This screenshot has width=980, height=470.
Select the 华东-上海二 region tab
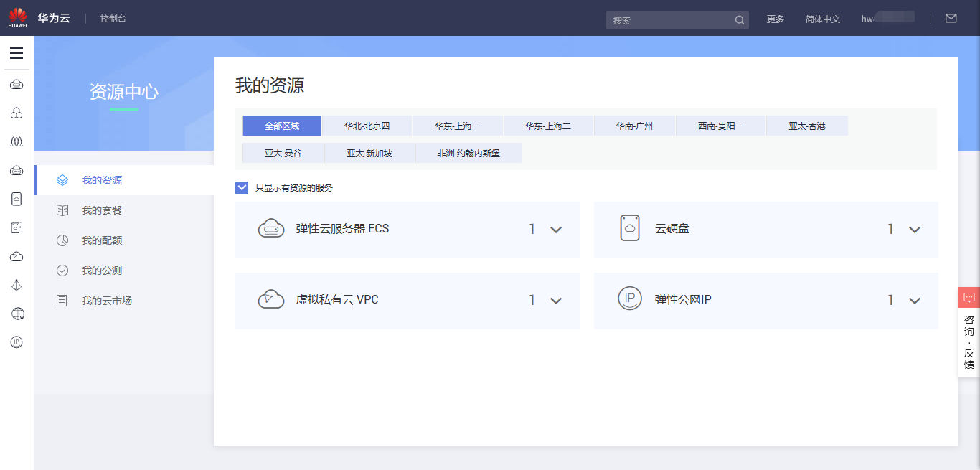pyautogui.click(x=548, y=126)
